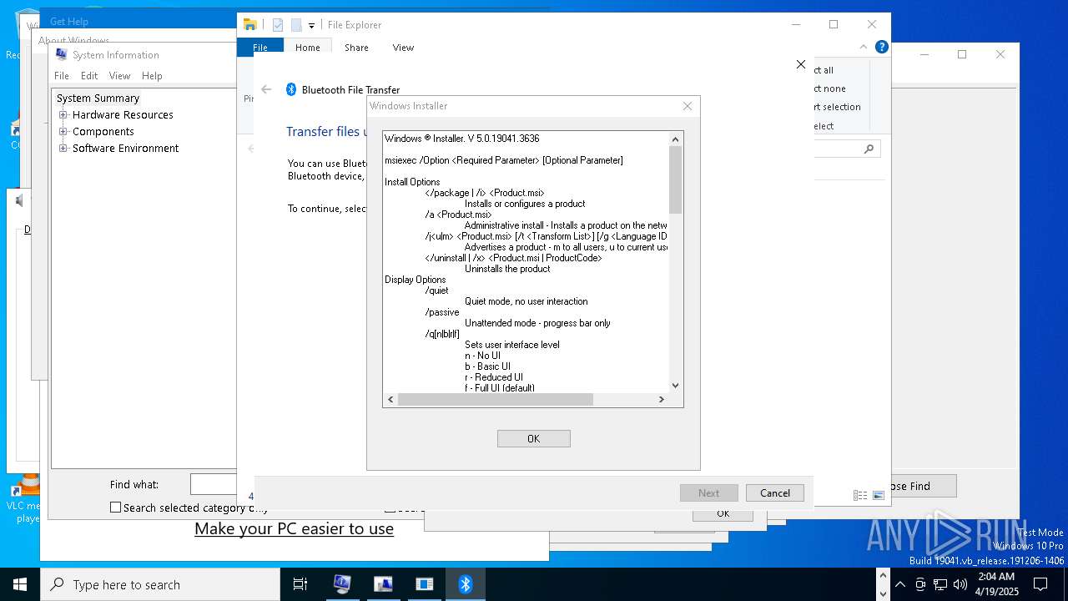Close the Windows Installer dialog
This screenshot has width=1068, height=601.
coord(688,106)
